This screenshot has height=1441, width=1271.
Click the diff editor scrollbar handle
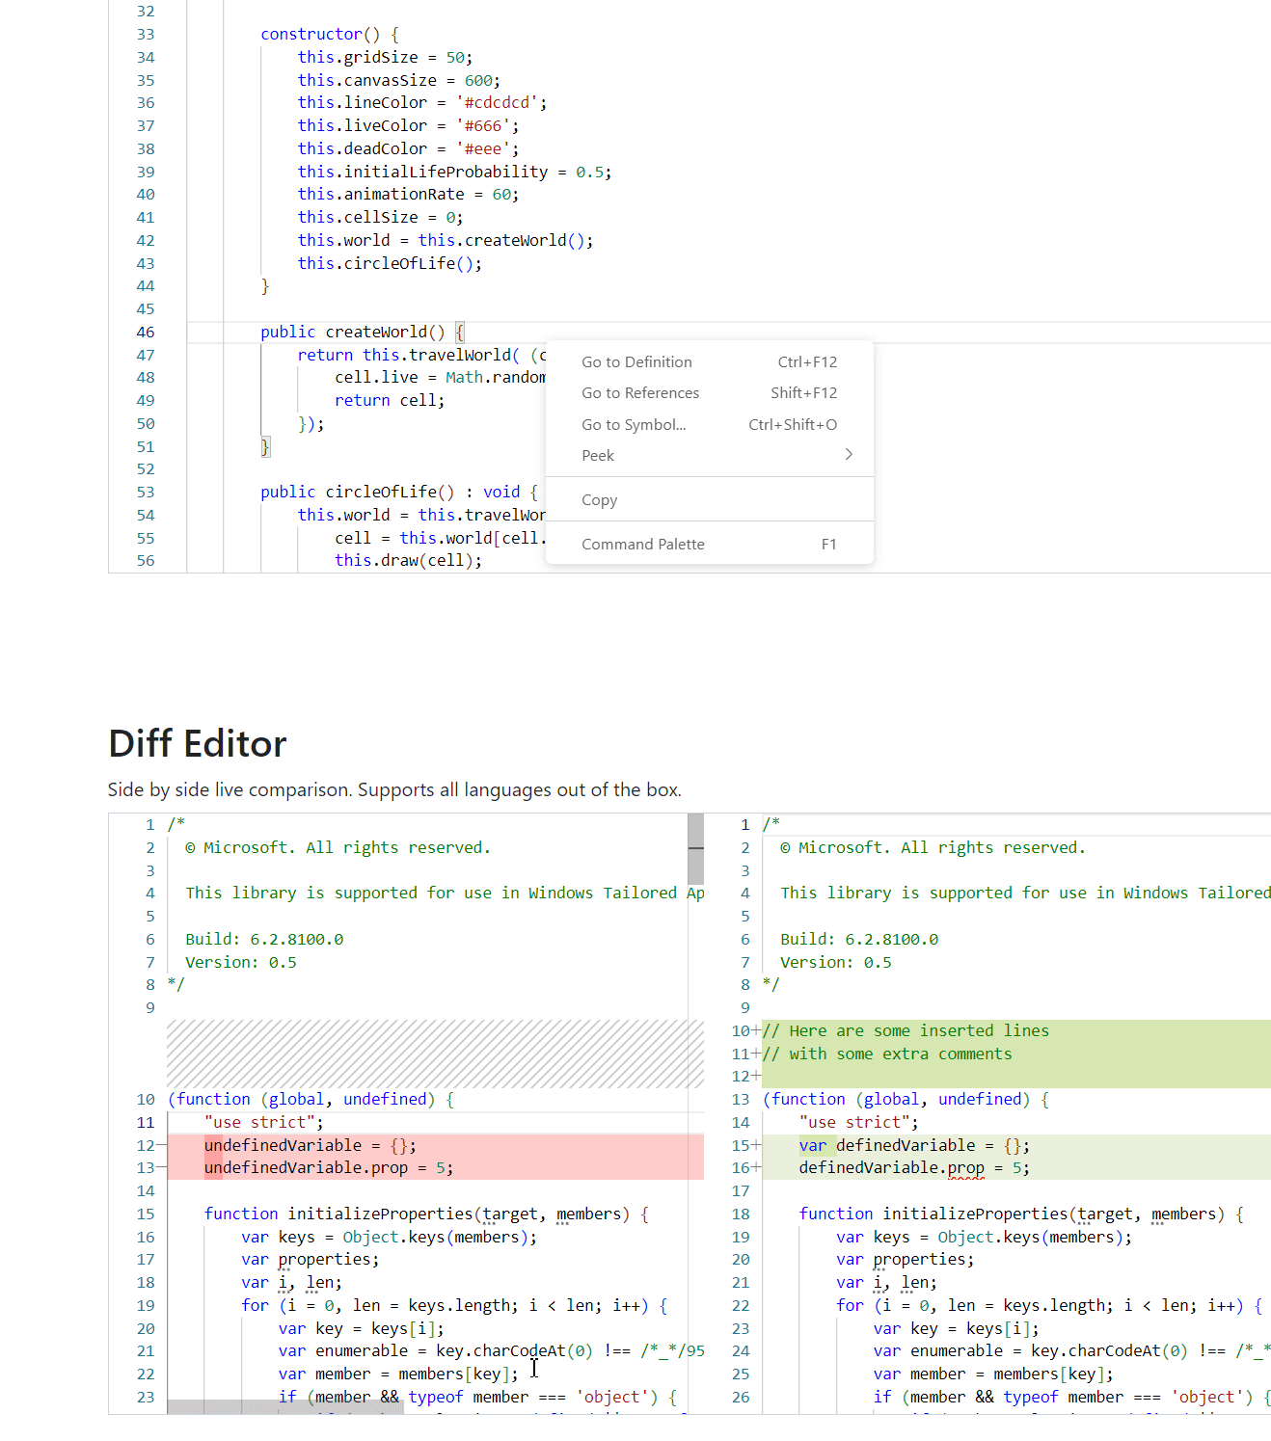(695, 848)
